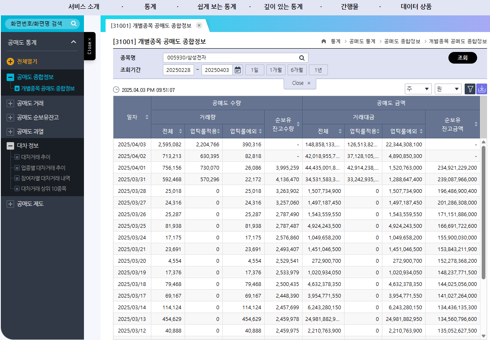Click the clock icon beside timestamp
The width and height of the screenshot is (490, 340).
[116, 90]
